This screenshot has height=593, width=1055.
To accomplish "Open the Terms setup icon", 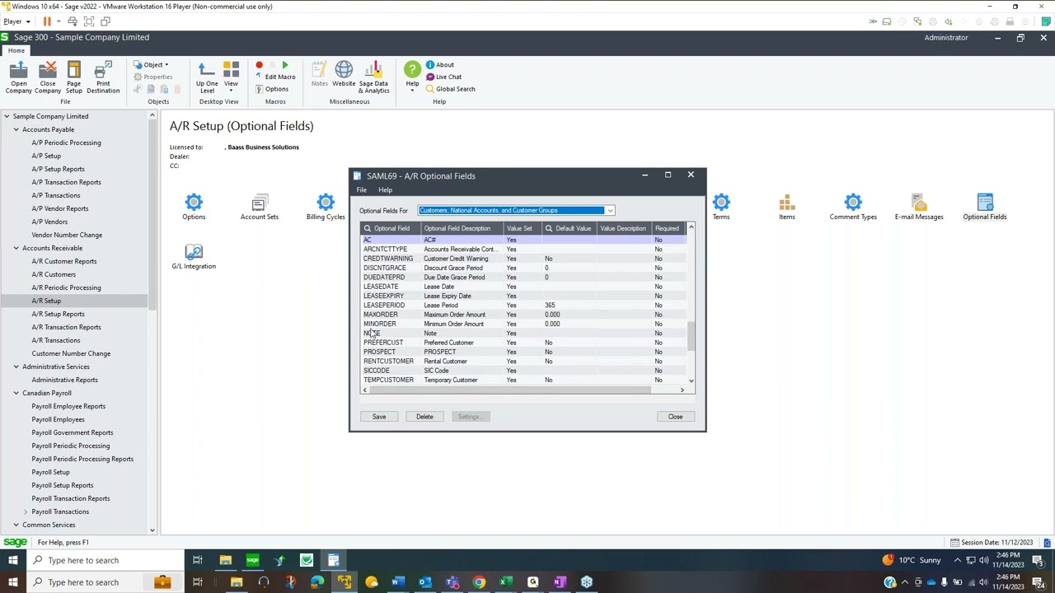I will coord(721,207).
